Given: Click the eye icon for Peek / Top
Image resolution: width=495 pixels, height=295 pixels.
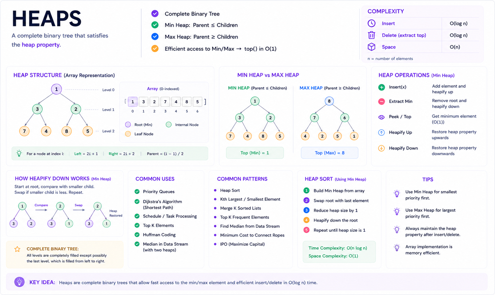Looking at the screenshot, I should 381,117.
